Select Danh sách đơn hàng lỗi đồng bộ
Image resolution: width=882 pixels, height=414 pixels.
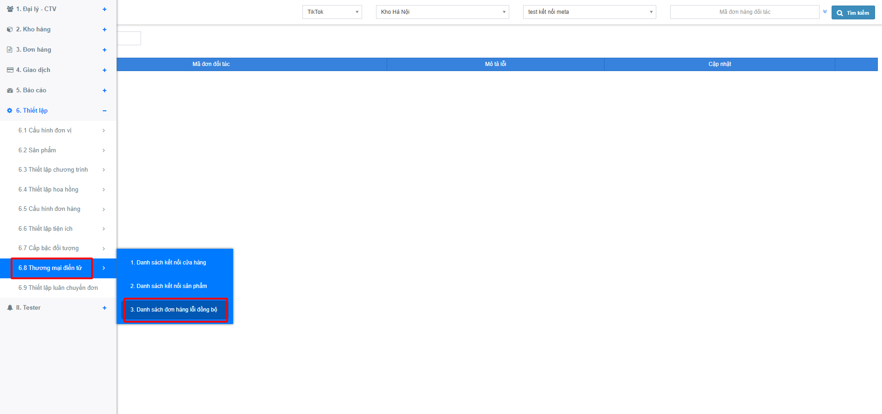click(x=174, y=310)
